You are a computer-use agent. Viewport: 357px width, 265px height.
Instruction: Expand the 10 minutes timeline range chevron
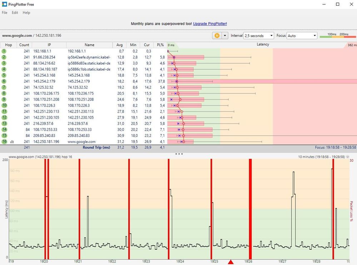[x=348, y=157]
